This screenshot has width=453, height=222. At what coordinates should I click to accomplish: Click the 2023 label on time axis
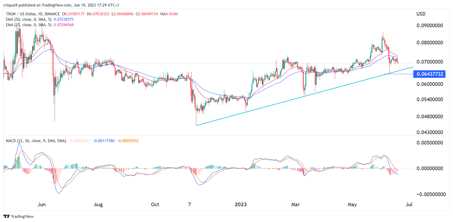[x=241, y=204]
